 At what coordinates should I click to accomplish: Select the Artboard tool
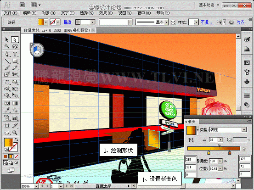pyautogui.click(x=6, y=126)
